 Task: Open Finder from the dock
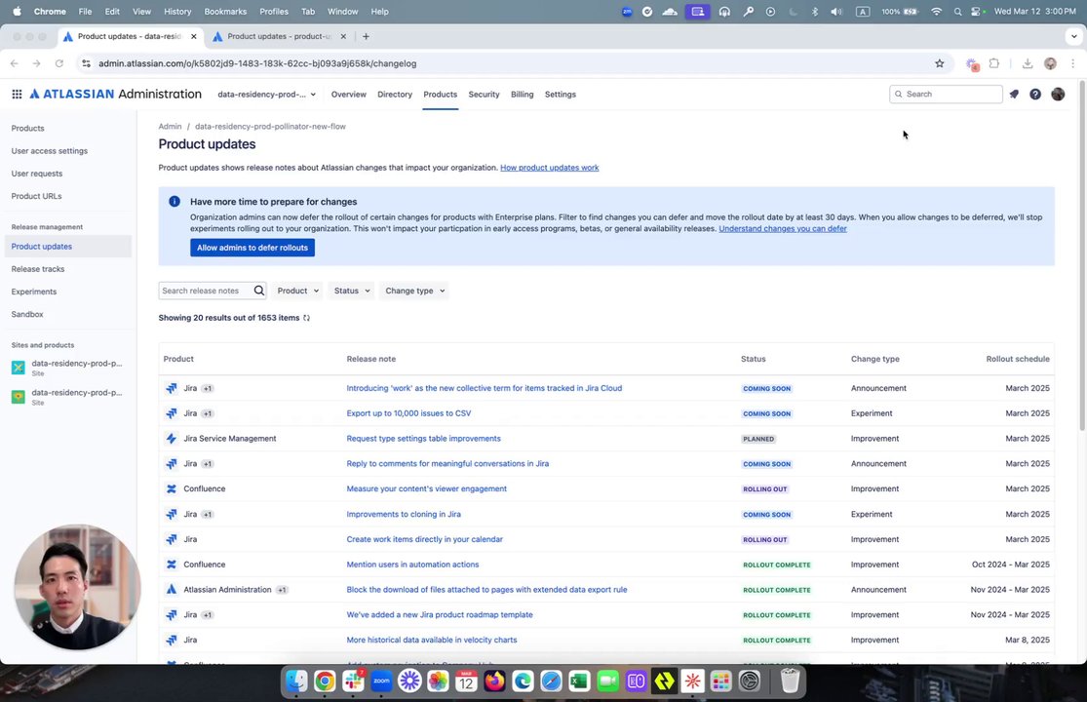tap(296, 682)
